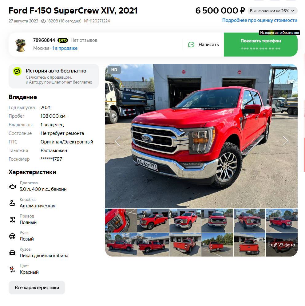Click the pro badge next to seller
Viewport: 305px width, 306px height.
point(63,40)
